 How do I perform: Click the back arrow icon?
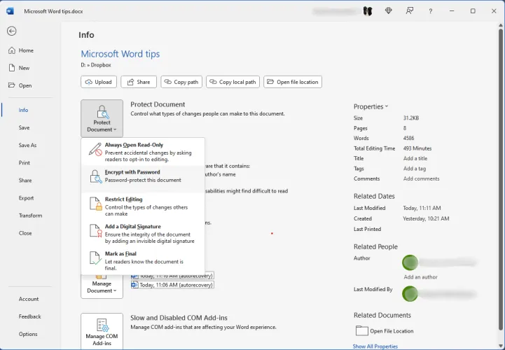pyautogui.click(x=12, y=31)
